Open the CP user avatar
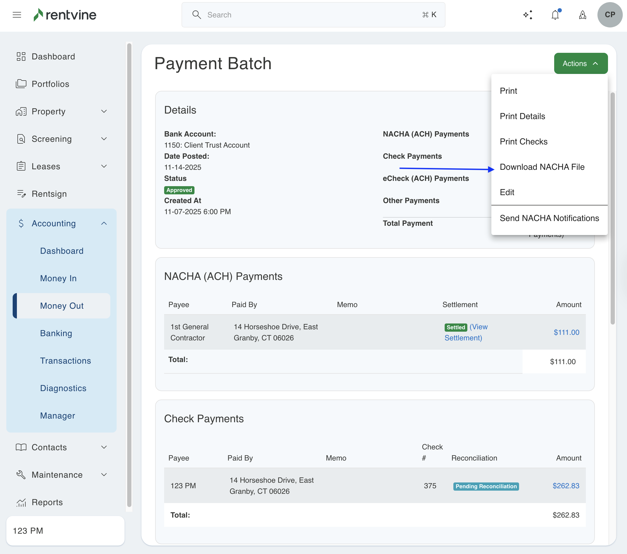 pos(610,15)
